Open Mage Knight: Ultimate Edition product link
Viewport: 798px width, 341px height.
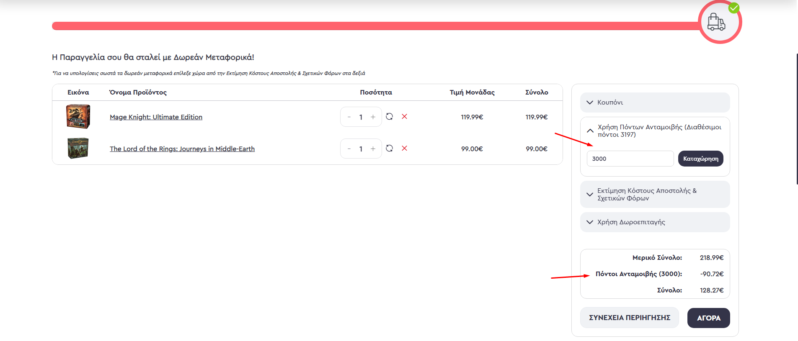156,117
